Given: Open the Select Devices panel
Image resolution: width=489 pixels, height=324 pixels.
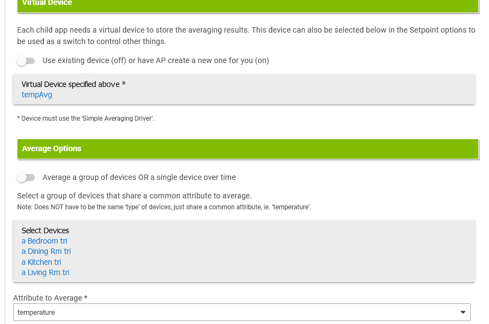Looking at the screenshot, I should [x=244, y=251].
